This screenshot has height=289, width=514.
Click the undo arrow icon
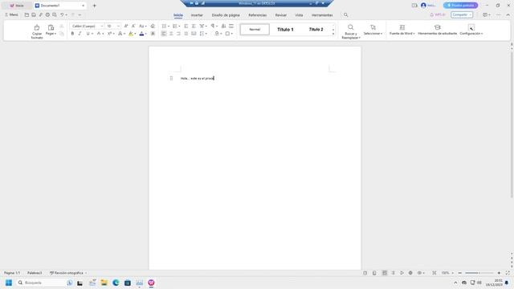click(x=62, y=14)
